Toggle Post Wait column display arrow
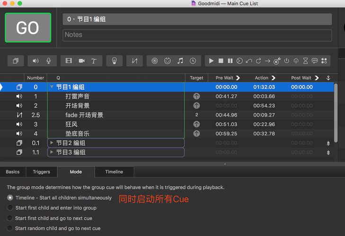 [317, 78]
